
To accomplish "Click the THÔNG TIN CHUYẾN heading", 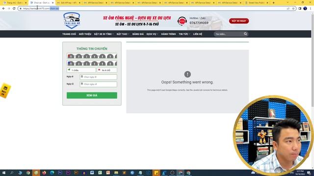I will [x=92, y=49].
